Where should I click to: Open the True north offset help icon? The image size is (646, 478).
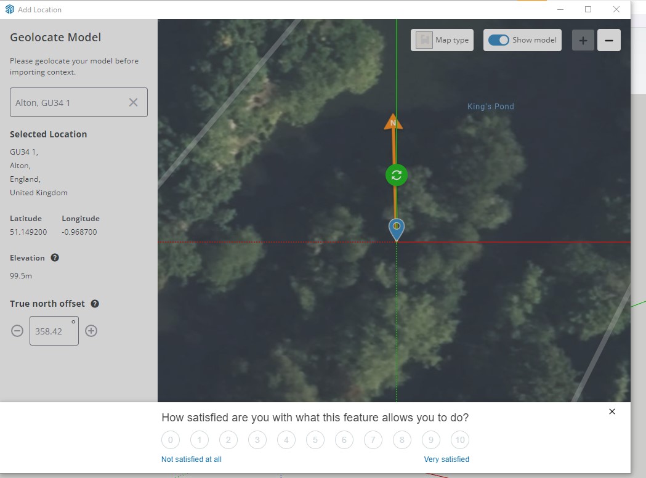point(95,304)
